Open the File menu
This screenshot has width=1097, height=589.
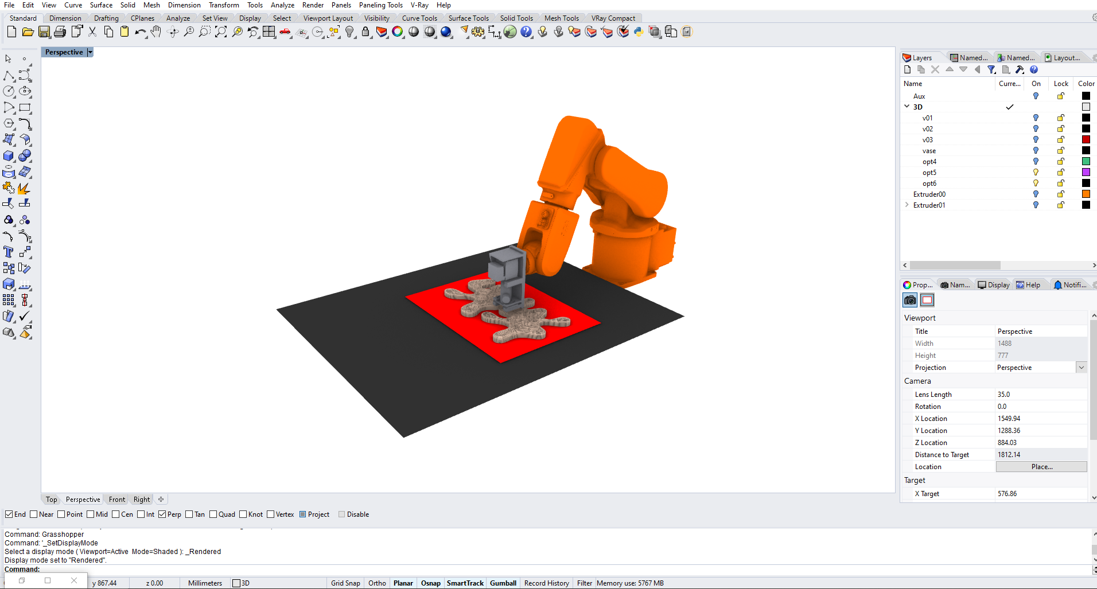(9, 5)
